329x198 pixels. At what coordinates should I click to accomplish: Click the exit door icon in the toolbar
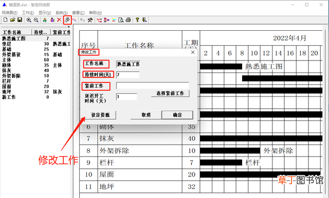click(x=144, y=20)
